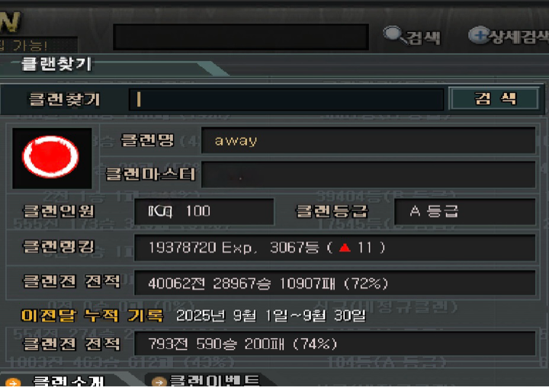
Task: Click the clan ranking Exp value field
Action: coord(335,248)
